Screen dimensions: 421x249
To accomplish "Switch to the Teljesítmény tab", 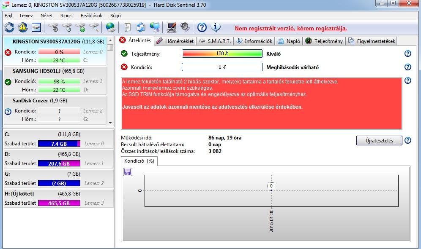I will pos(324,41).
